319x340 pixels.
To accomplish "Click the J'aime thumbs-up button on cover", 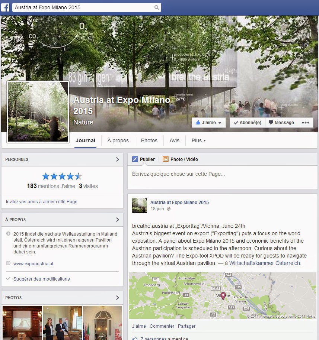I will point(209,123).
